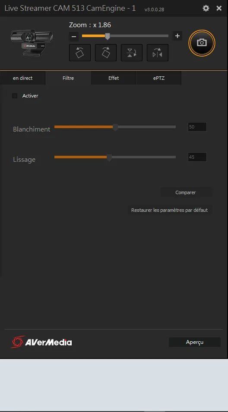
Task: Click the Blanchiment slider handle
Action: point(115,127)
